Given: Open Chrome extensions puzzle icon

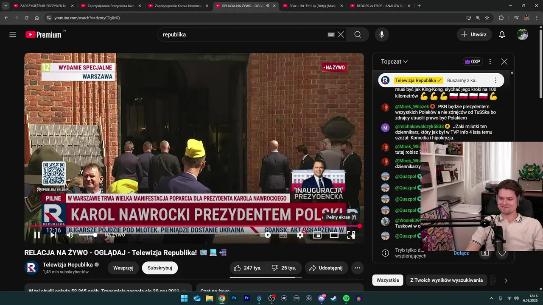Looking at the screenshot, I should (501, 18).
